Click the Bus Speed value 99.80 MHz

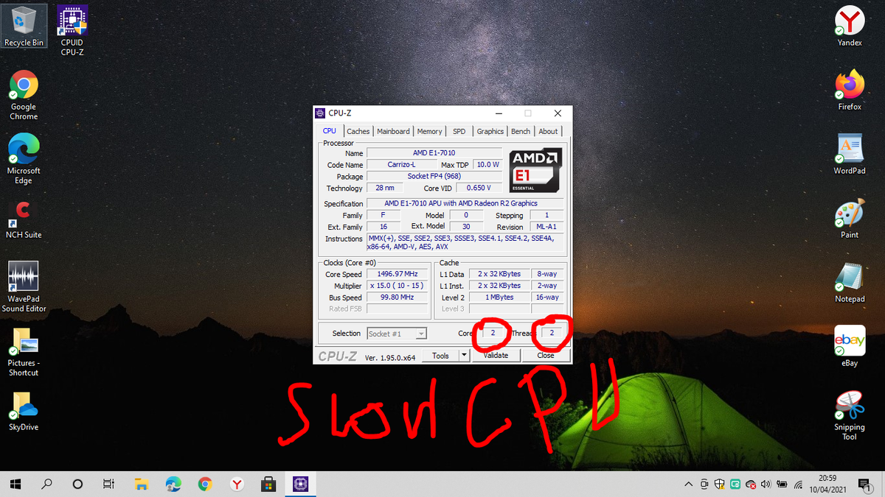click(x=398, y=297)
